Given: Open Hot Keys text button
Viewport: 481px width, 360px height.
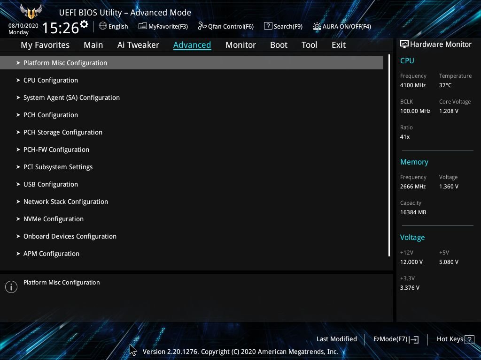Looking at the screenshot, I should tap(450, 339).
